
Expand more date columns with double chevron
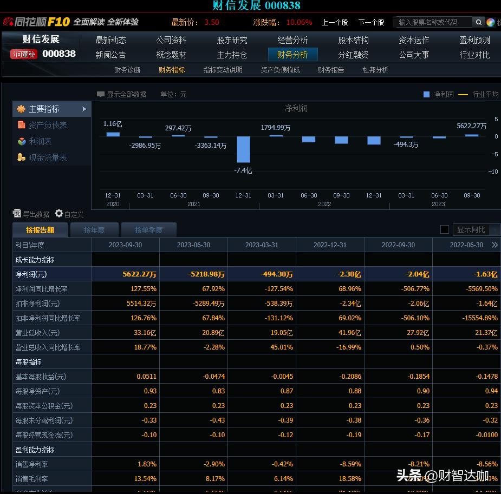click(x=494, y=245)
